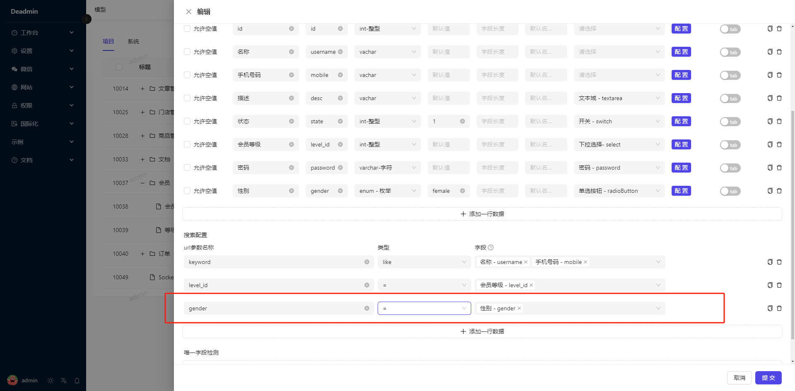This screenshot has height=391, width=795.
Task: Open the desc form component dropdown
Action: point(619,98)
